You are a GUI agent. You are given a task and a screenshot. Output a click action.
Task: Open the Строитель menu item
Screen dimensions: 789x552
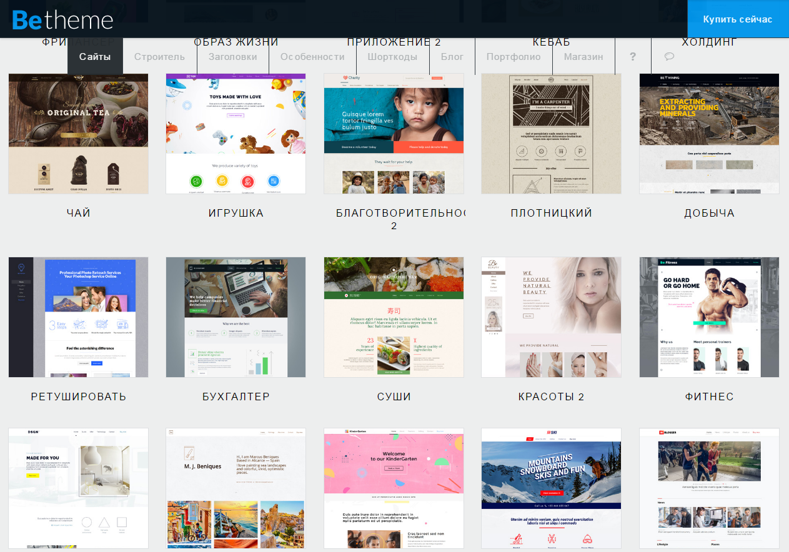point(159,57)
